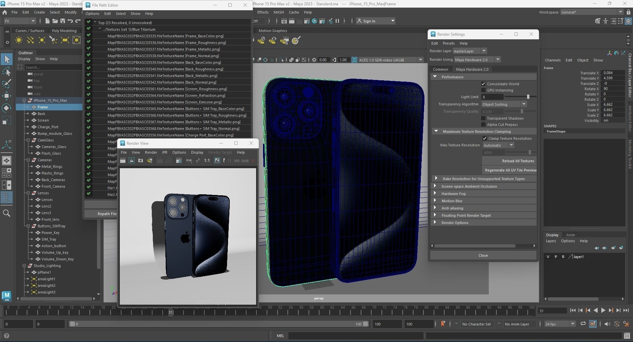This screenshot has height=342, width=633.
Task: Click the RGB channels icon in Render View
Action: pos(189,161)
